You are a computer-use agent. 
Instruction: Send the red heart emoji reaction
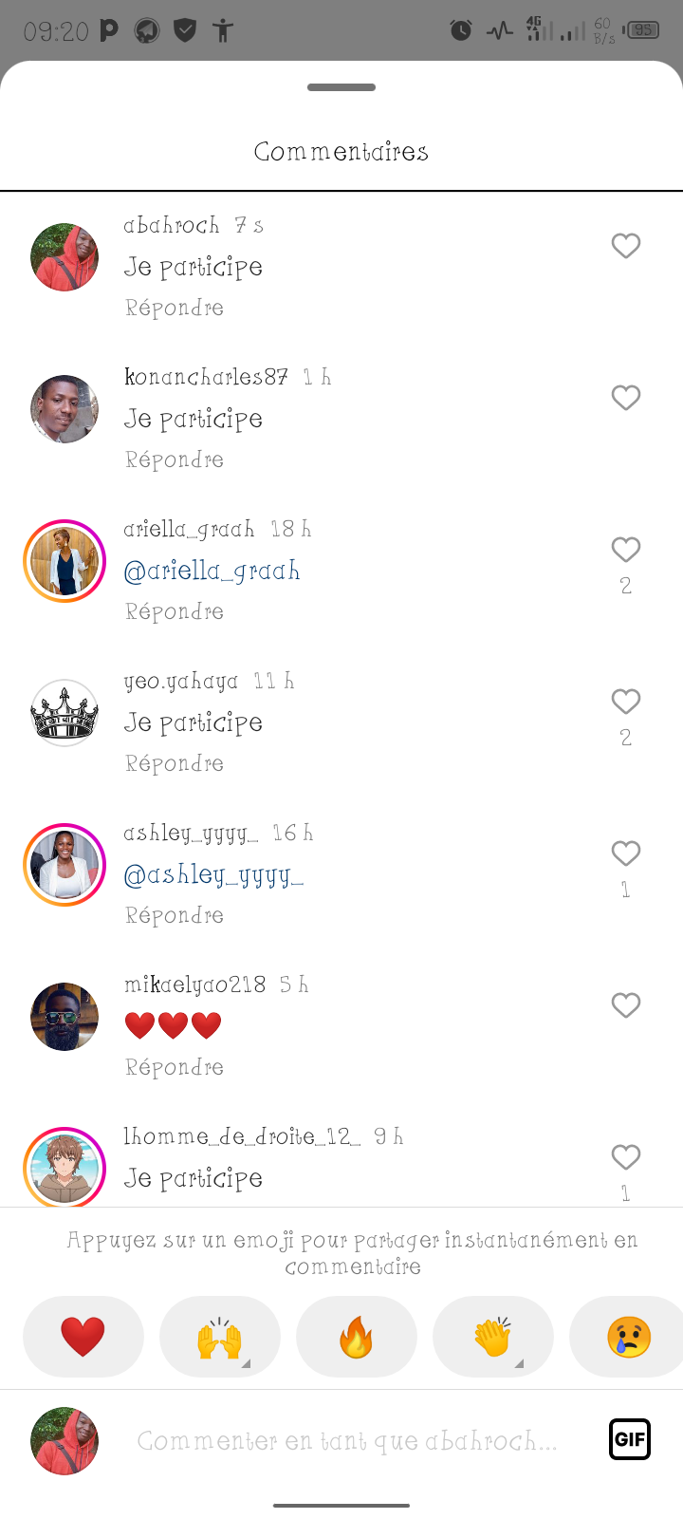click(x=83, y=1337)
